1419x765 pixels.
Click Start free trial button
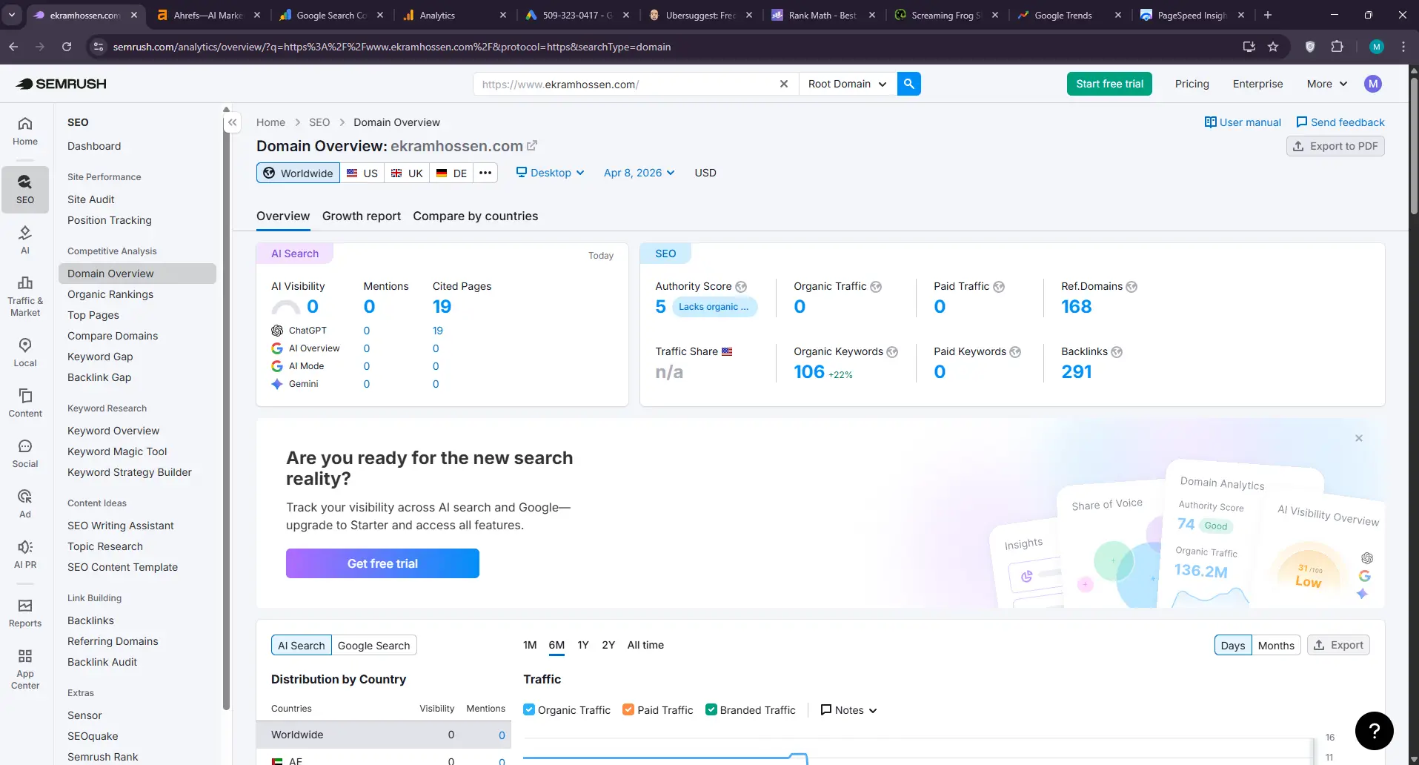click(1109, 84)
